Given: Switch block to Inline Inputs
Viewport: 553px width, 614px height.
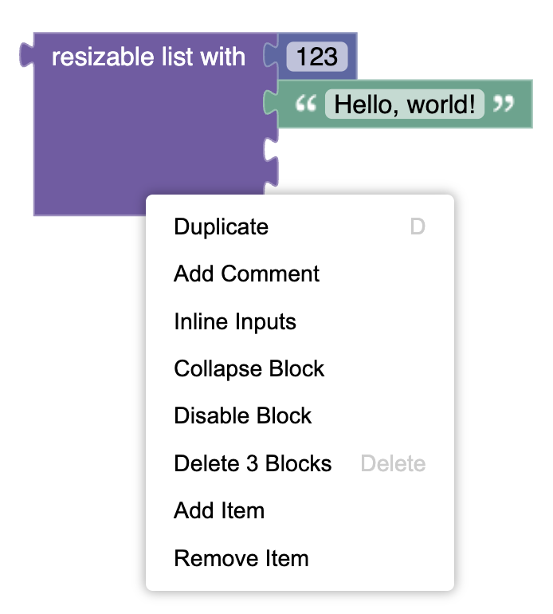Looking at the screenshot, I should pos(300,321).
